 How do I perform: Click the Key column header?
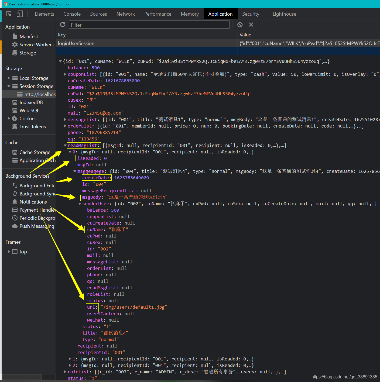tap(147, 35)
